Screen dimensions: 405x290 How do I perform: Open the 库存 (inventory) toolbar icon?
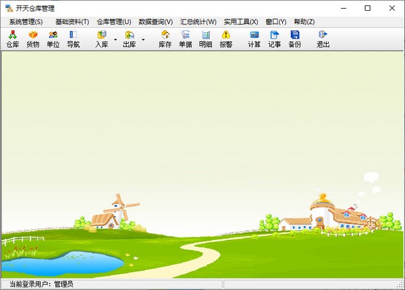[165, 39]
